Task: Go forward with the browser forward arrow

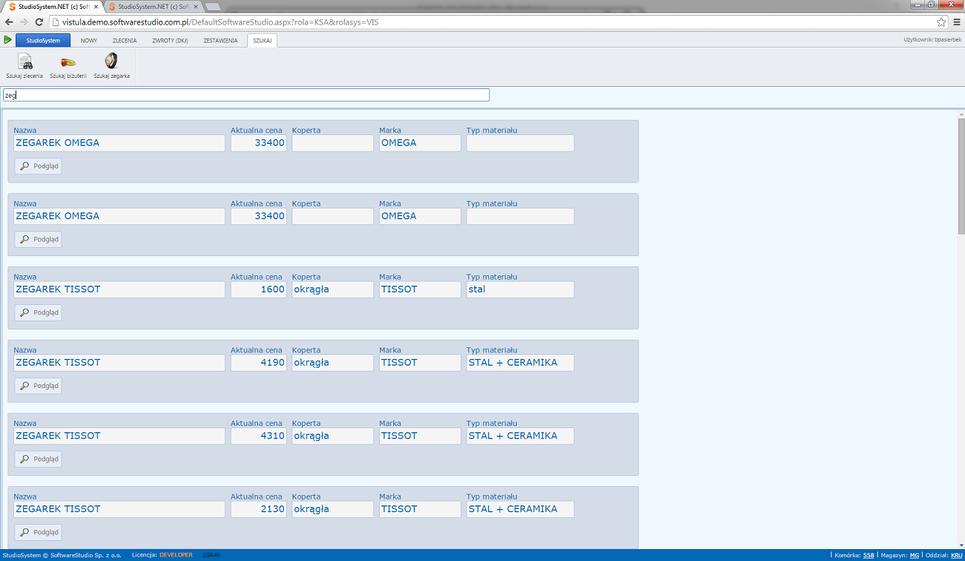Action: (x=25, y=22)
